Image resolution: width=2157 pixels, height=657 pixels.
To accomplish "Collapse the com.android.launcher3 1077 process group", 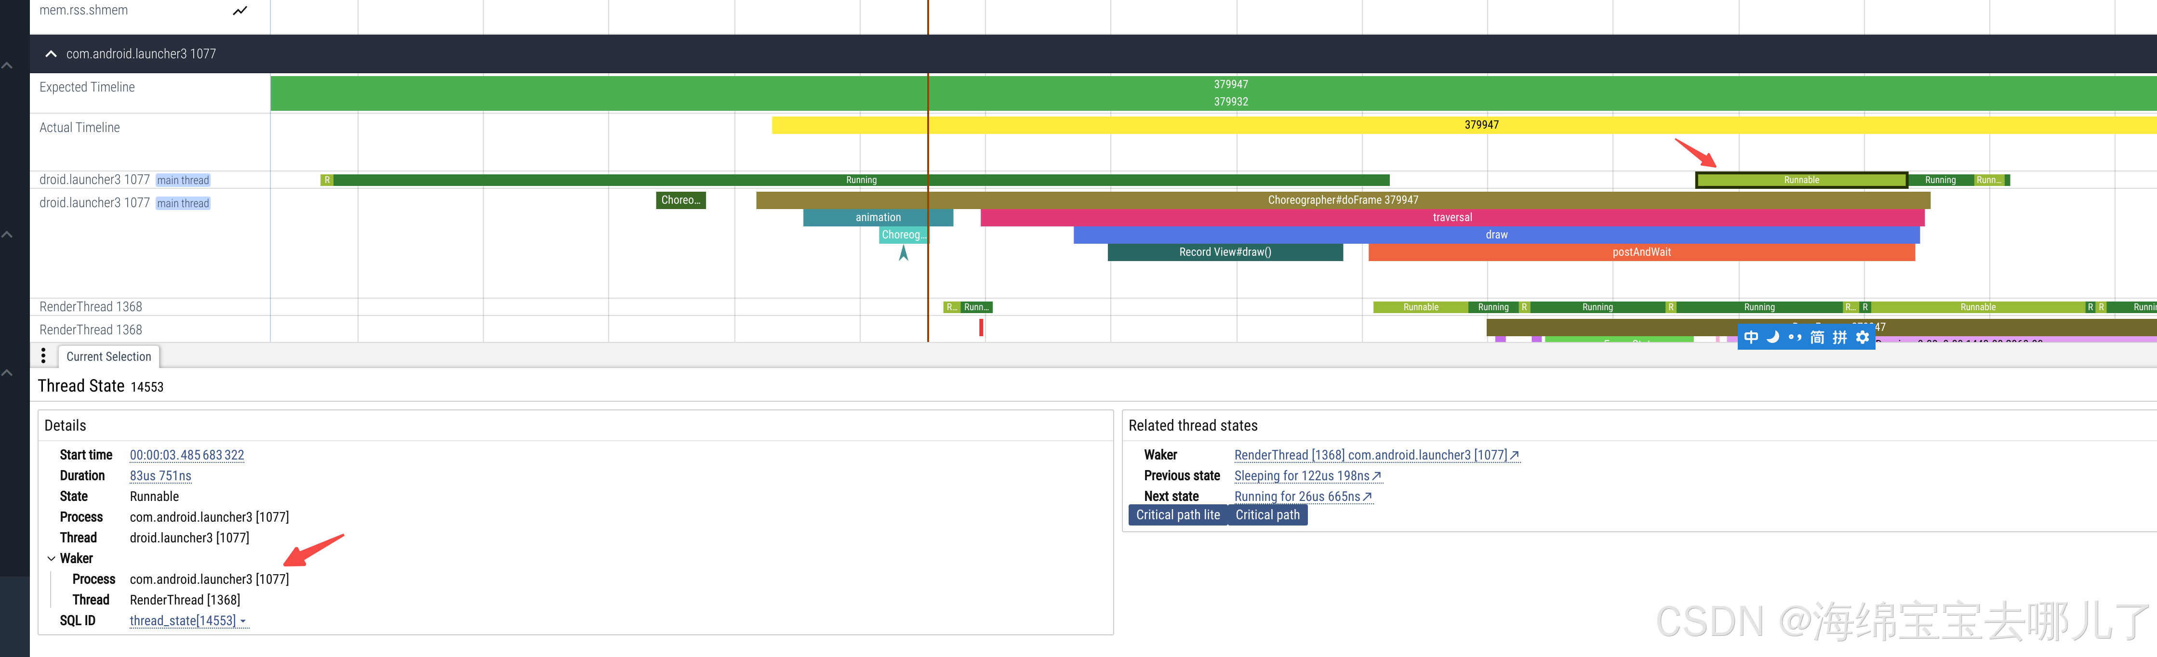I will click(x=51, y=53).
